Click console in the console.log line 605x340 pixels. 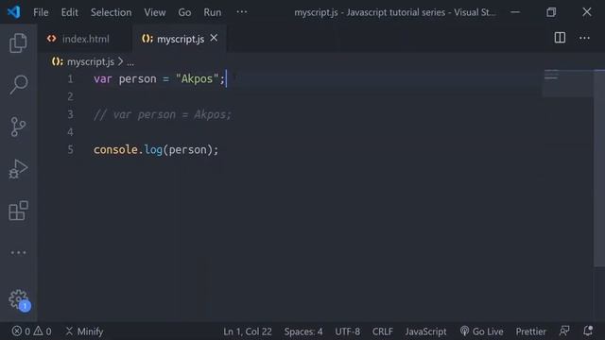point(115,149)
